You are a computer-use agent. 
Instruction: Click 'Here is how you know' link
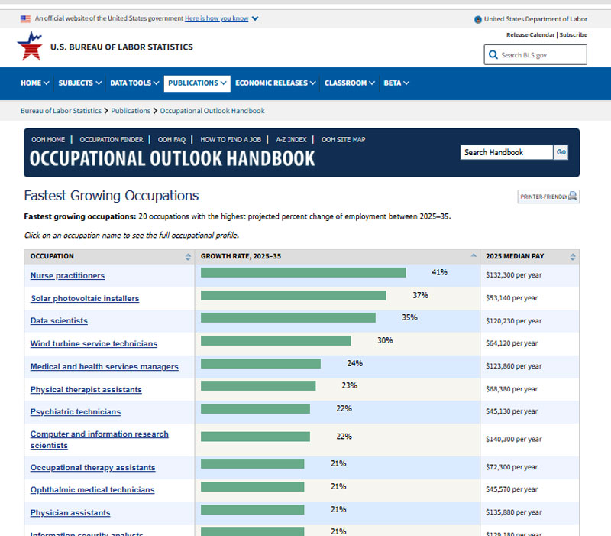tap(217, 18)
